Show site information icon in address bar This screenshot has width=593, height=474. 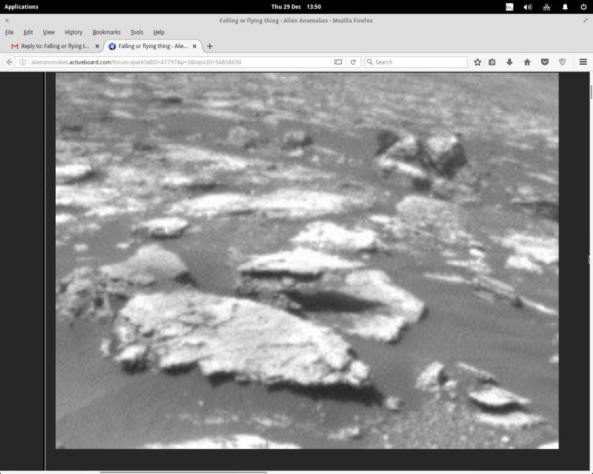click(23, 62)
